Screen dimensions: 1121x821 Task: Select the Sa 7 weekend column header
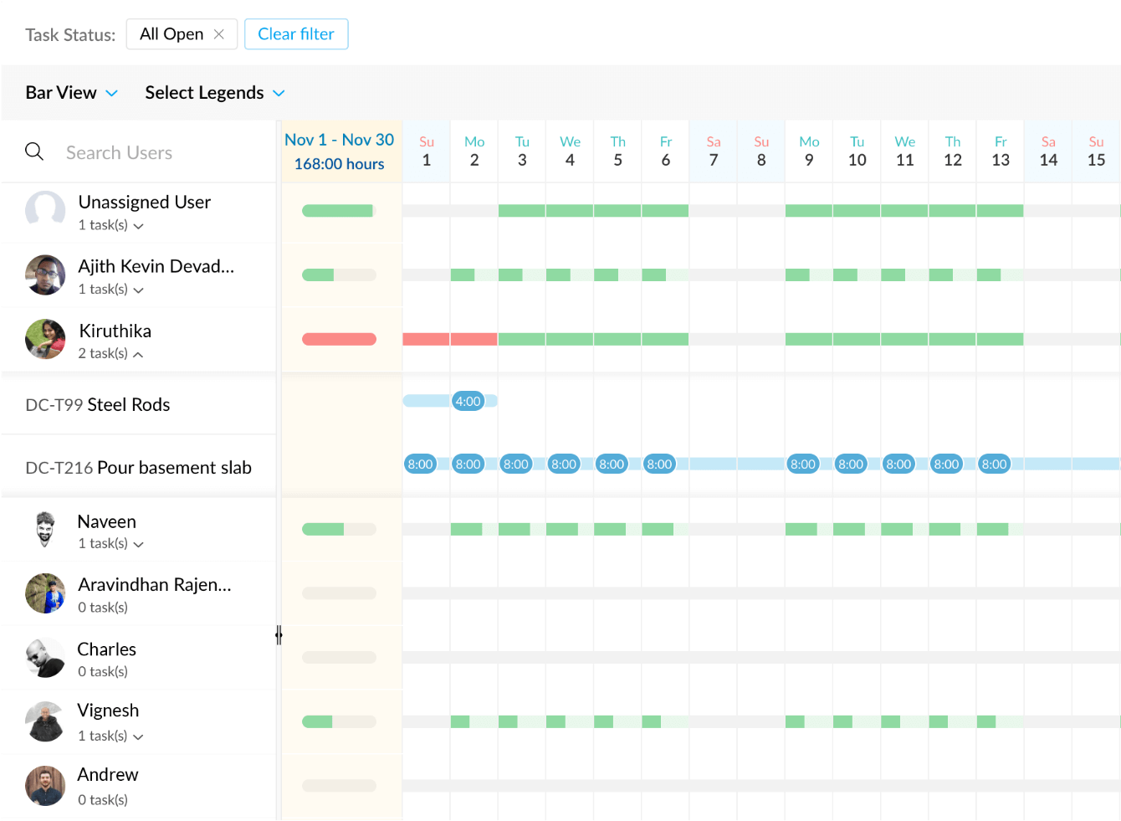pyautogui.click(x=713, y=151)
